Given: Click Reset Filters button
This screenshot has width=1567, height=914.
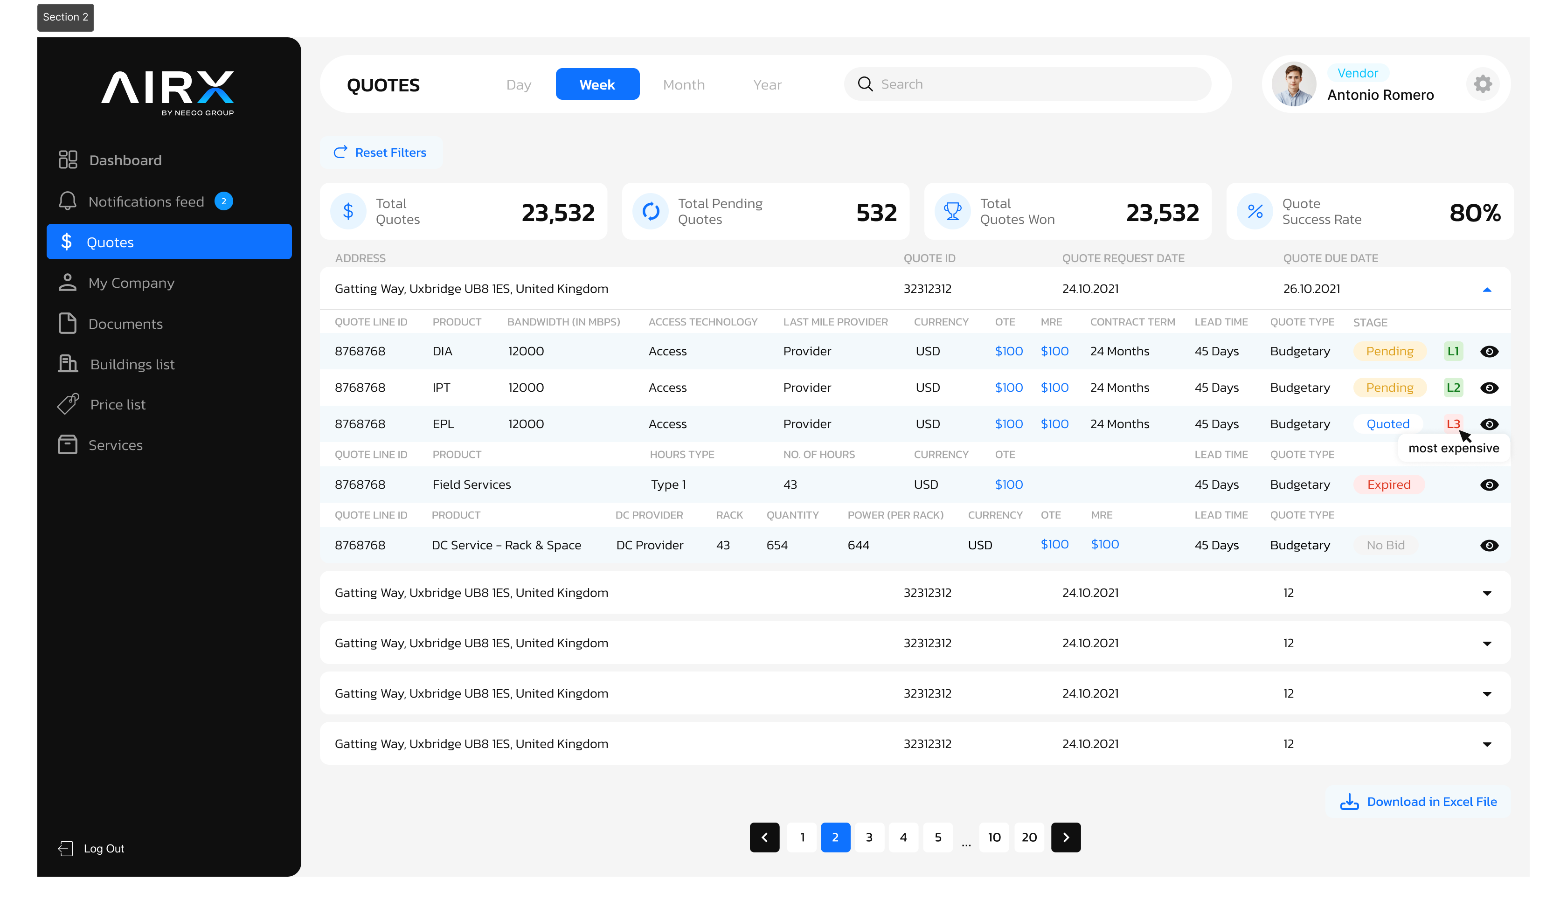Looking at the screenshot, I should point(381,152).
